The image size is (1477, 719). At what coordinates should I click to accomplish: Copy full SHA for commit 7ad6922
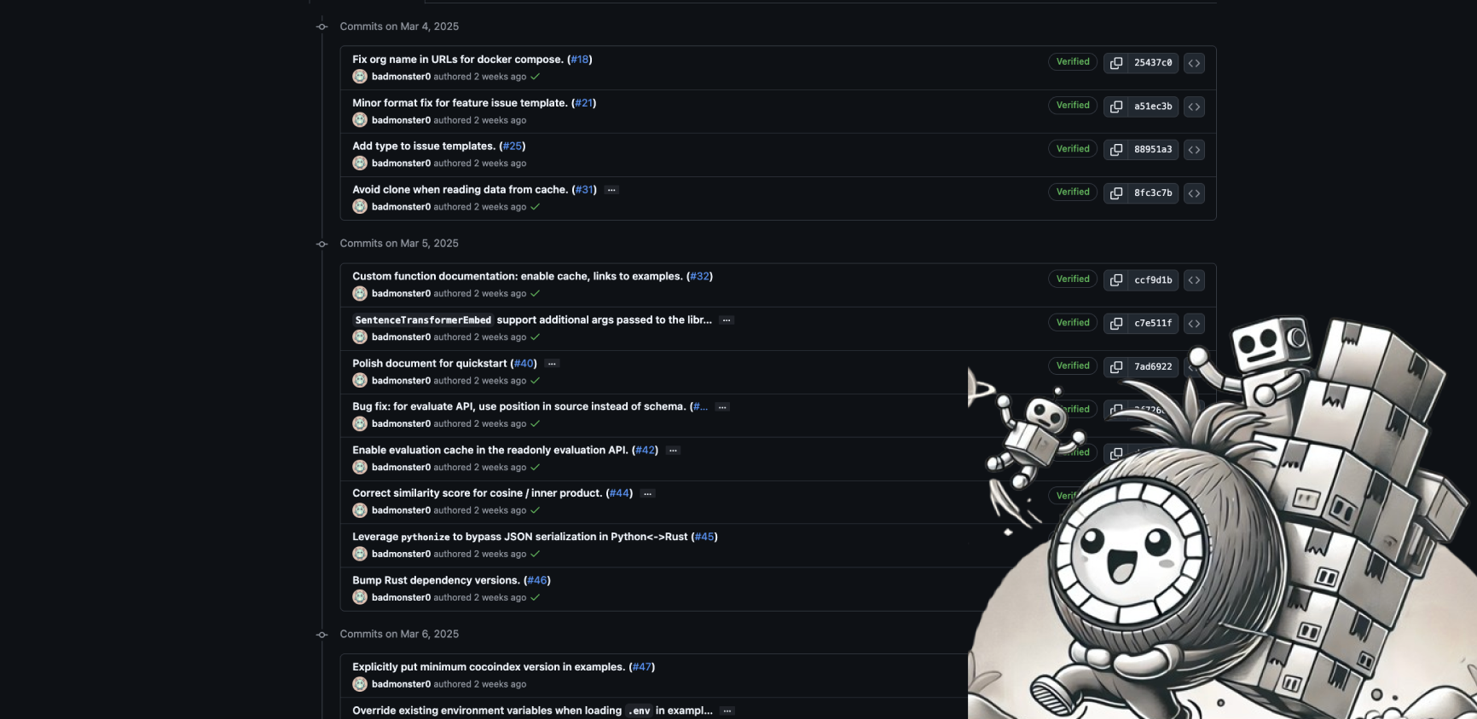(x=1115, y=367)
